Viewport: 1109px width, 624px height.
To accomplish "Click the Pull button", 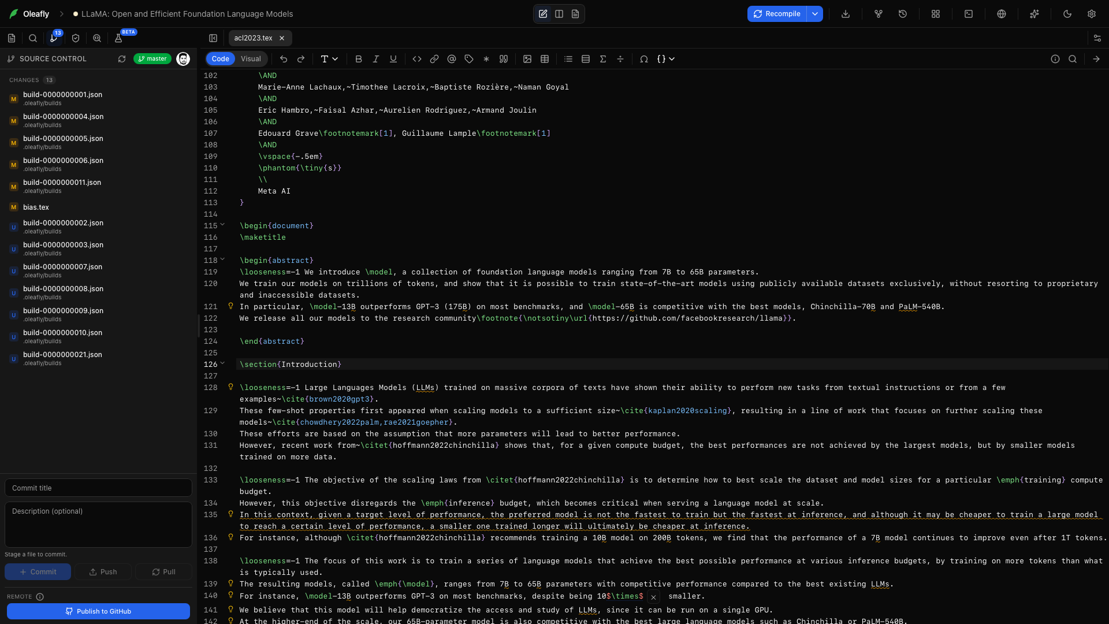I will coord(163,572).
